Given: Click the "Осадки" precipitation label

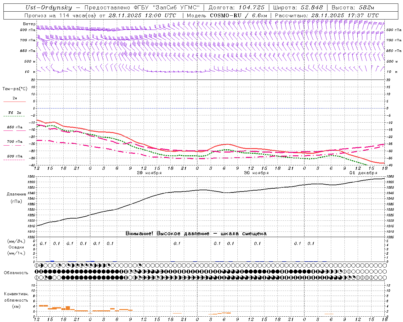Looking at the screenshot, I should click(16, 247).
